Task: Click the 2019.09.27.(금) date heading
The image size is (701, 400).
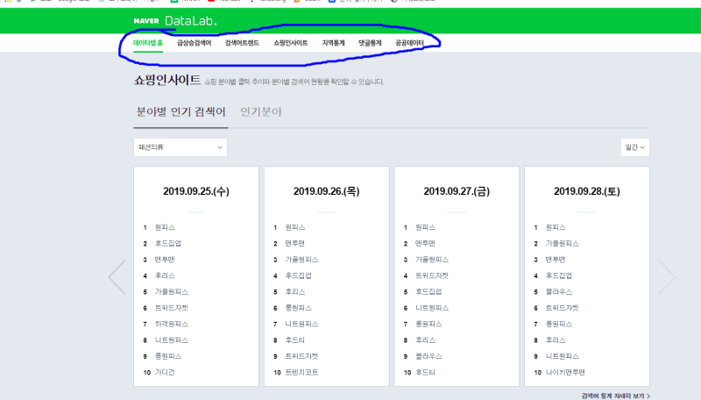Action: (457, 191)
